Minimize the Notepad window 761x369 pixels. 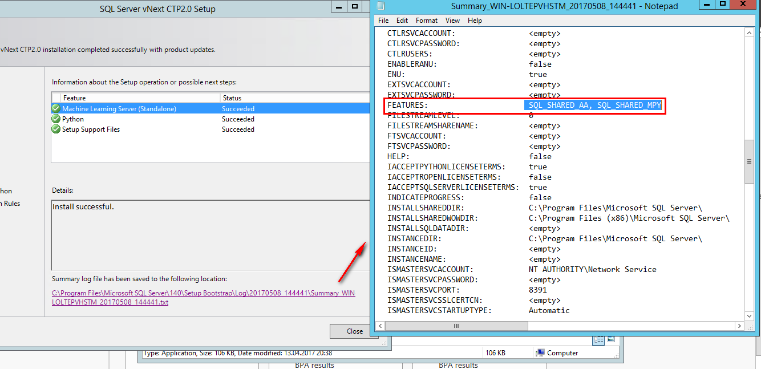pos(707,5)
